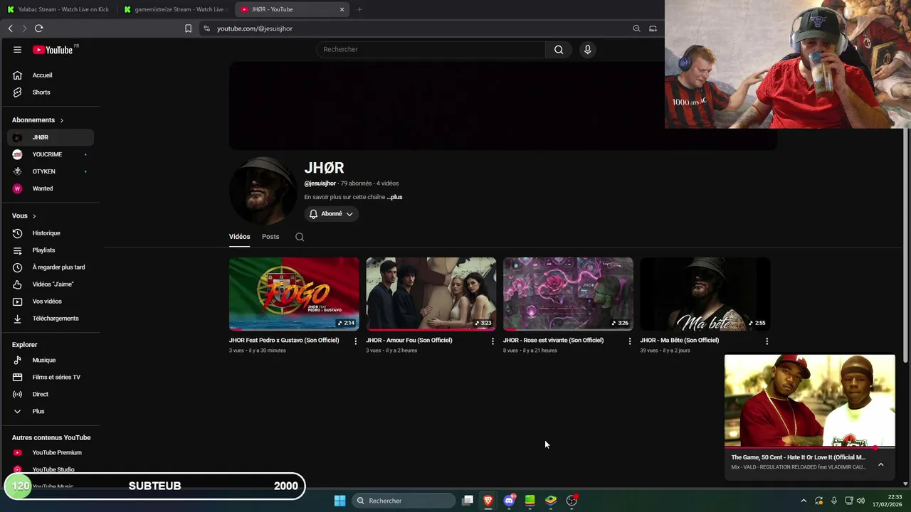The height and width of the screenshot is (512, 911).
Task: Go back with browser back arrow
Action: [10, 28]
